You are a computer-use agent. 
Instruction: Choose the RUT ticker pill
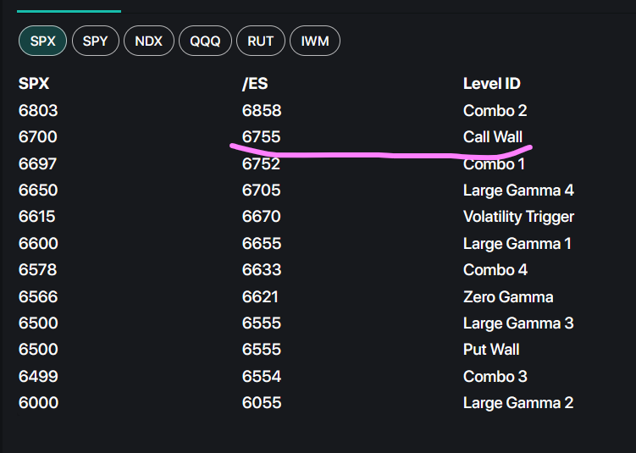[260, 41]
